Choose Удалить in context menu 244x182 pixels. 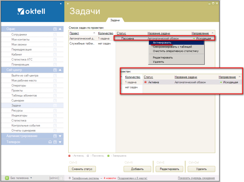(x=177, y=62)
